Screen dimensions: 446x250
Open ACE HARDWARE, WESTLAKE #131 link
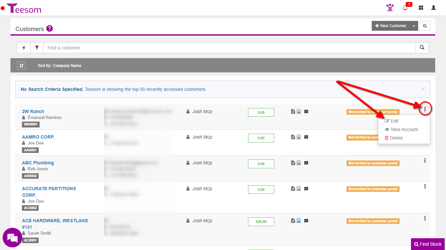coord(55,224)
